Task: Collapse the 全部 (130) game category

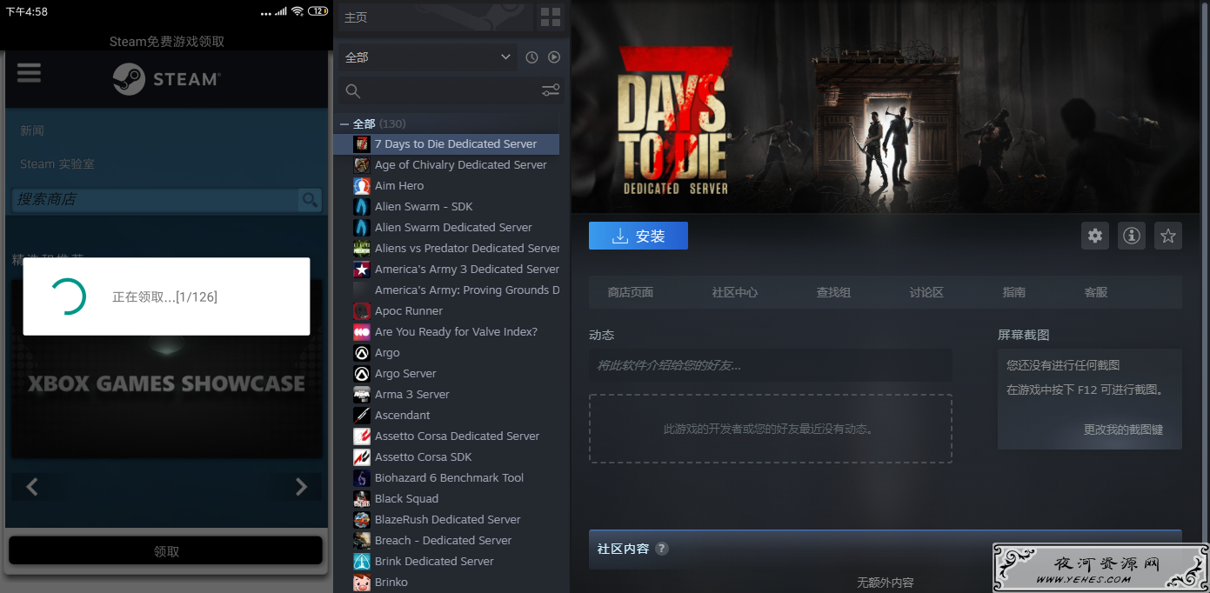Action: point(344,124)
